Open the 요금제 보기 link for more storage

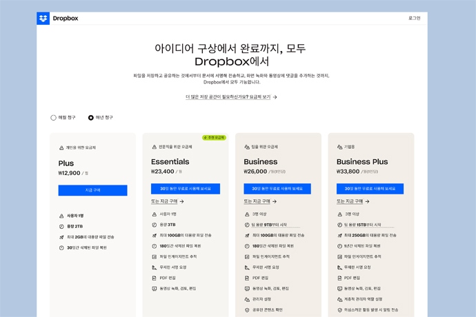tap(231, 97)
